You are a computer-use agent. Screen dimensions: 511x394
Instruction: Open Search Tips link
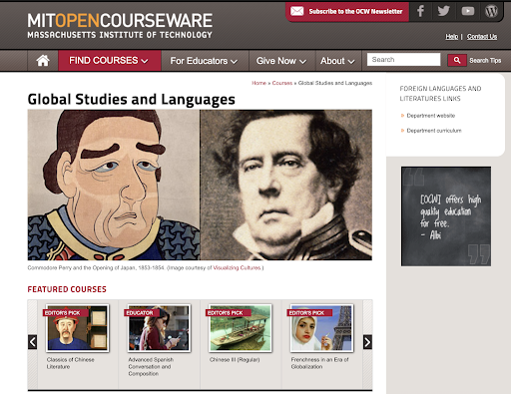coord(485,60)
